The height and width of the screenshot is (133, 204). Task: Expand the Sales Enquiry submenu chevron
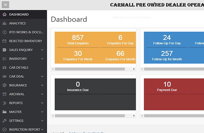pos(42,50)
